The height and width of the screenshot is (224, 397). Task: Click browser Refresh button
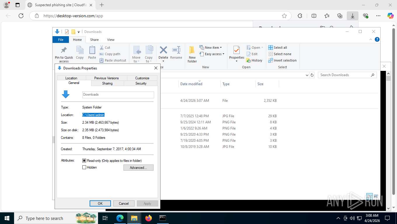pos(21,16)
